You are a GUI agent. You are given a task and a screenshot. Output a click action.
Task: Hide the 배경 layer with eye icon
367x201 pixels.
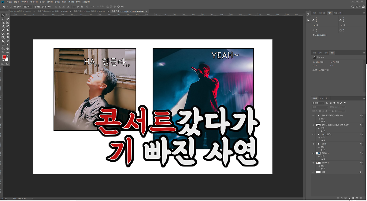(313, 172)
